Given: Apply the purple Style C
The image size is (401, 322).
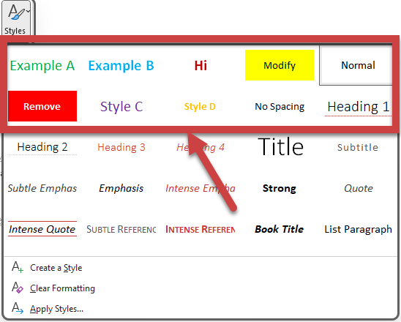Looking at the screenshot, I should (121, 106).
